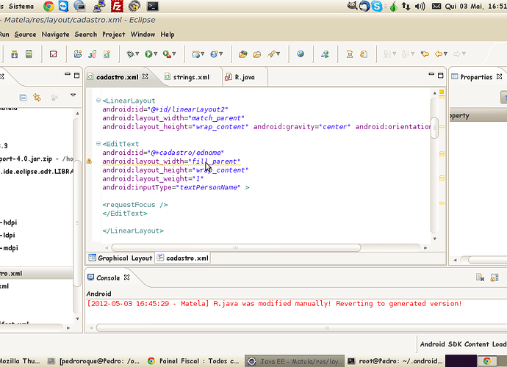The height and width of the screenshot is (367, 507).
Task: Click the warning marker beside layout_width line
Action: (x=89, y=160)
